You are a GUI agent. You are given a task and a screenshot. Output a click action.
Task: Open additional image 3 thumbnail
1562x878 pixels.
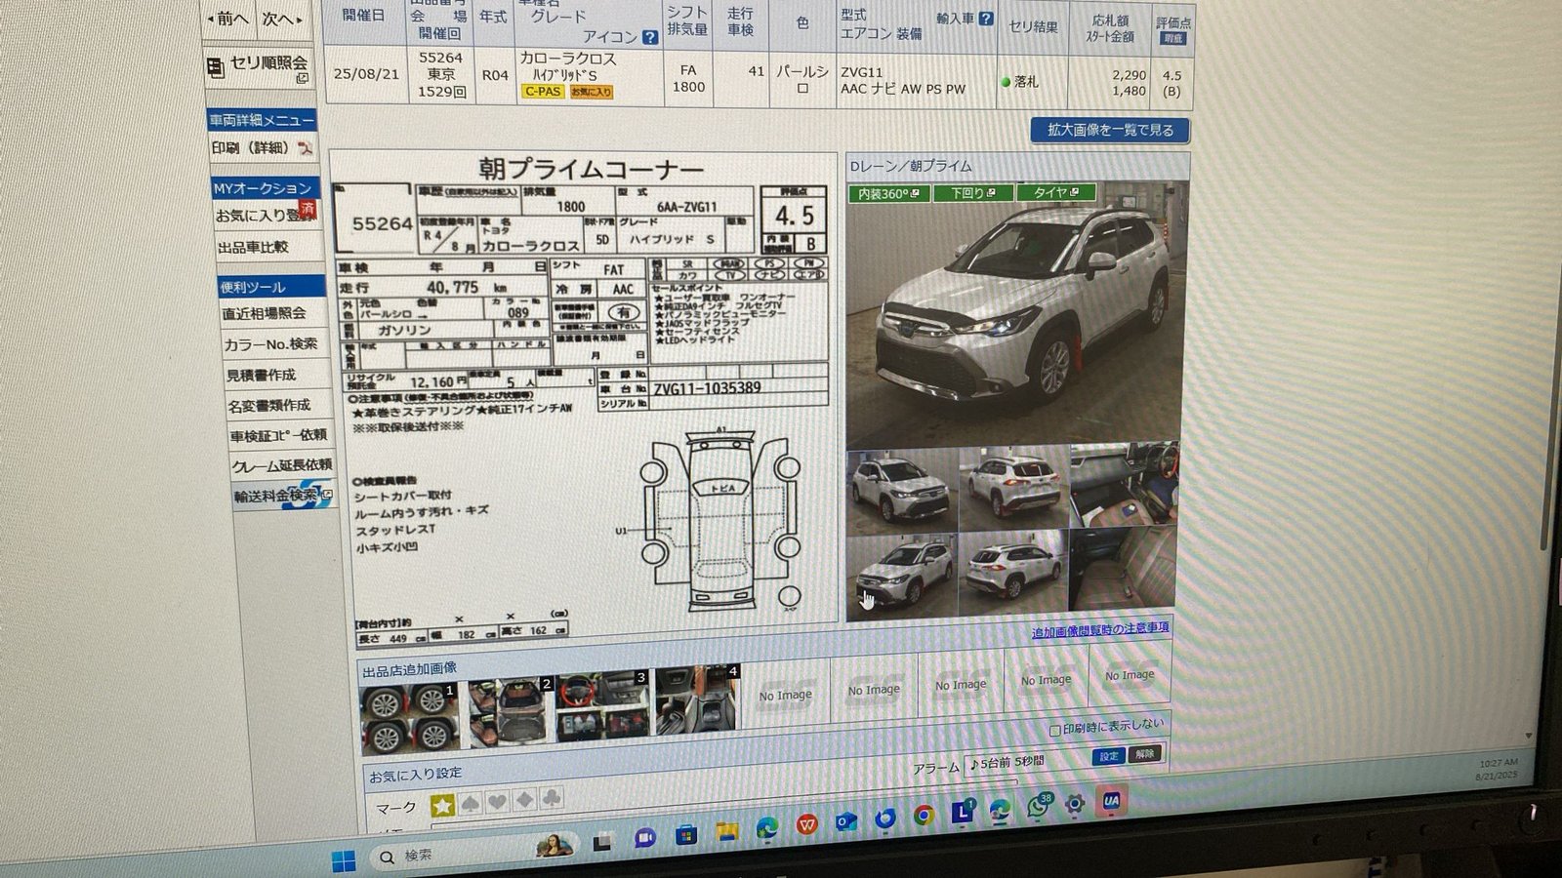pyautogui.click(x=601, y=706)
